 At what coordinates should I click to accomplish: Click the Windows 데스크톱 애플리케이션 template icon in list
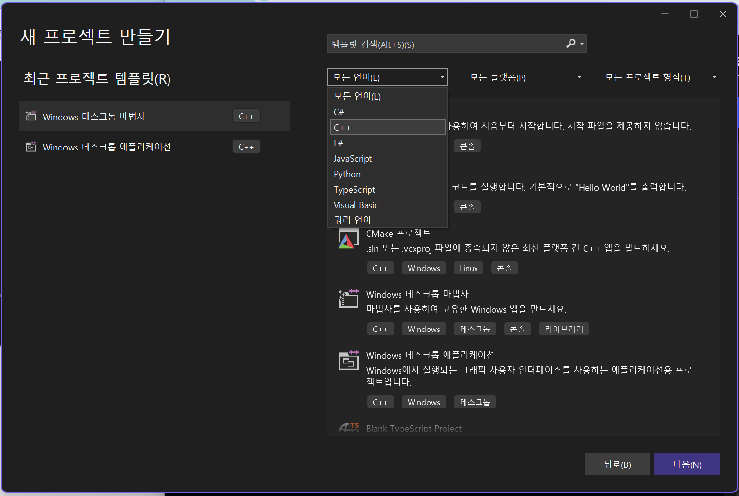348,360
